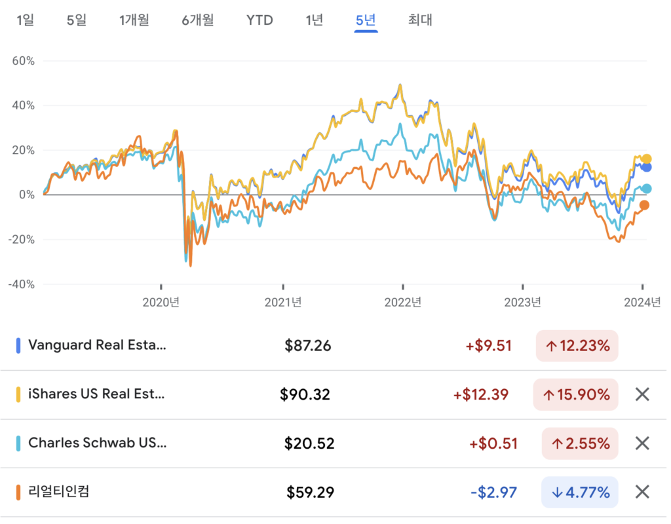Click the yellow endpoint dot on chart
Image resolution: width=671 pixels, height=524 pixels.
tap(646, 159)
